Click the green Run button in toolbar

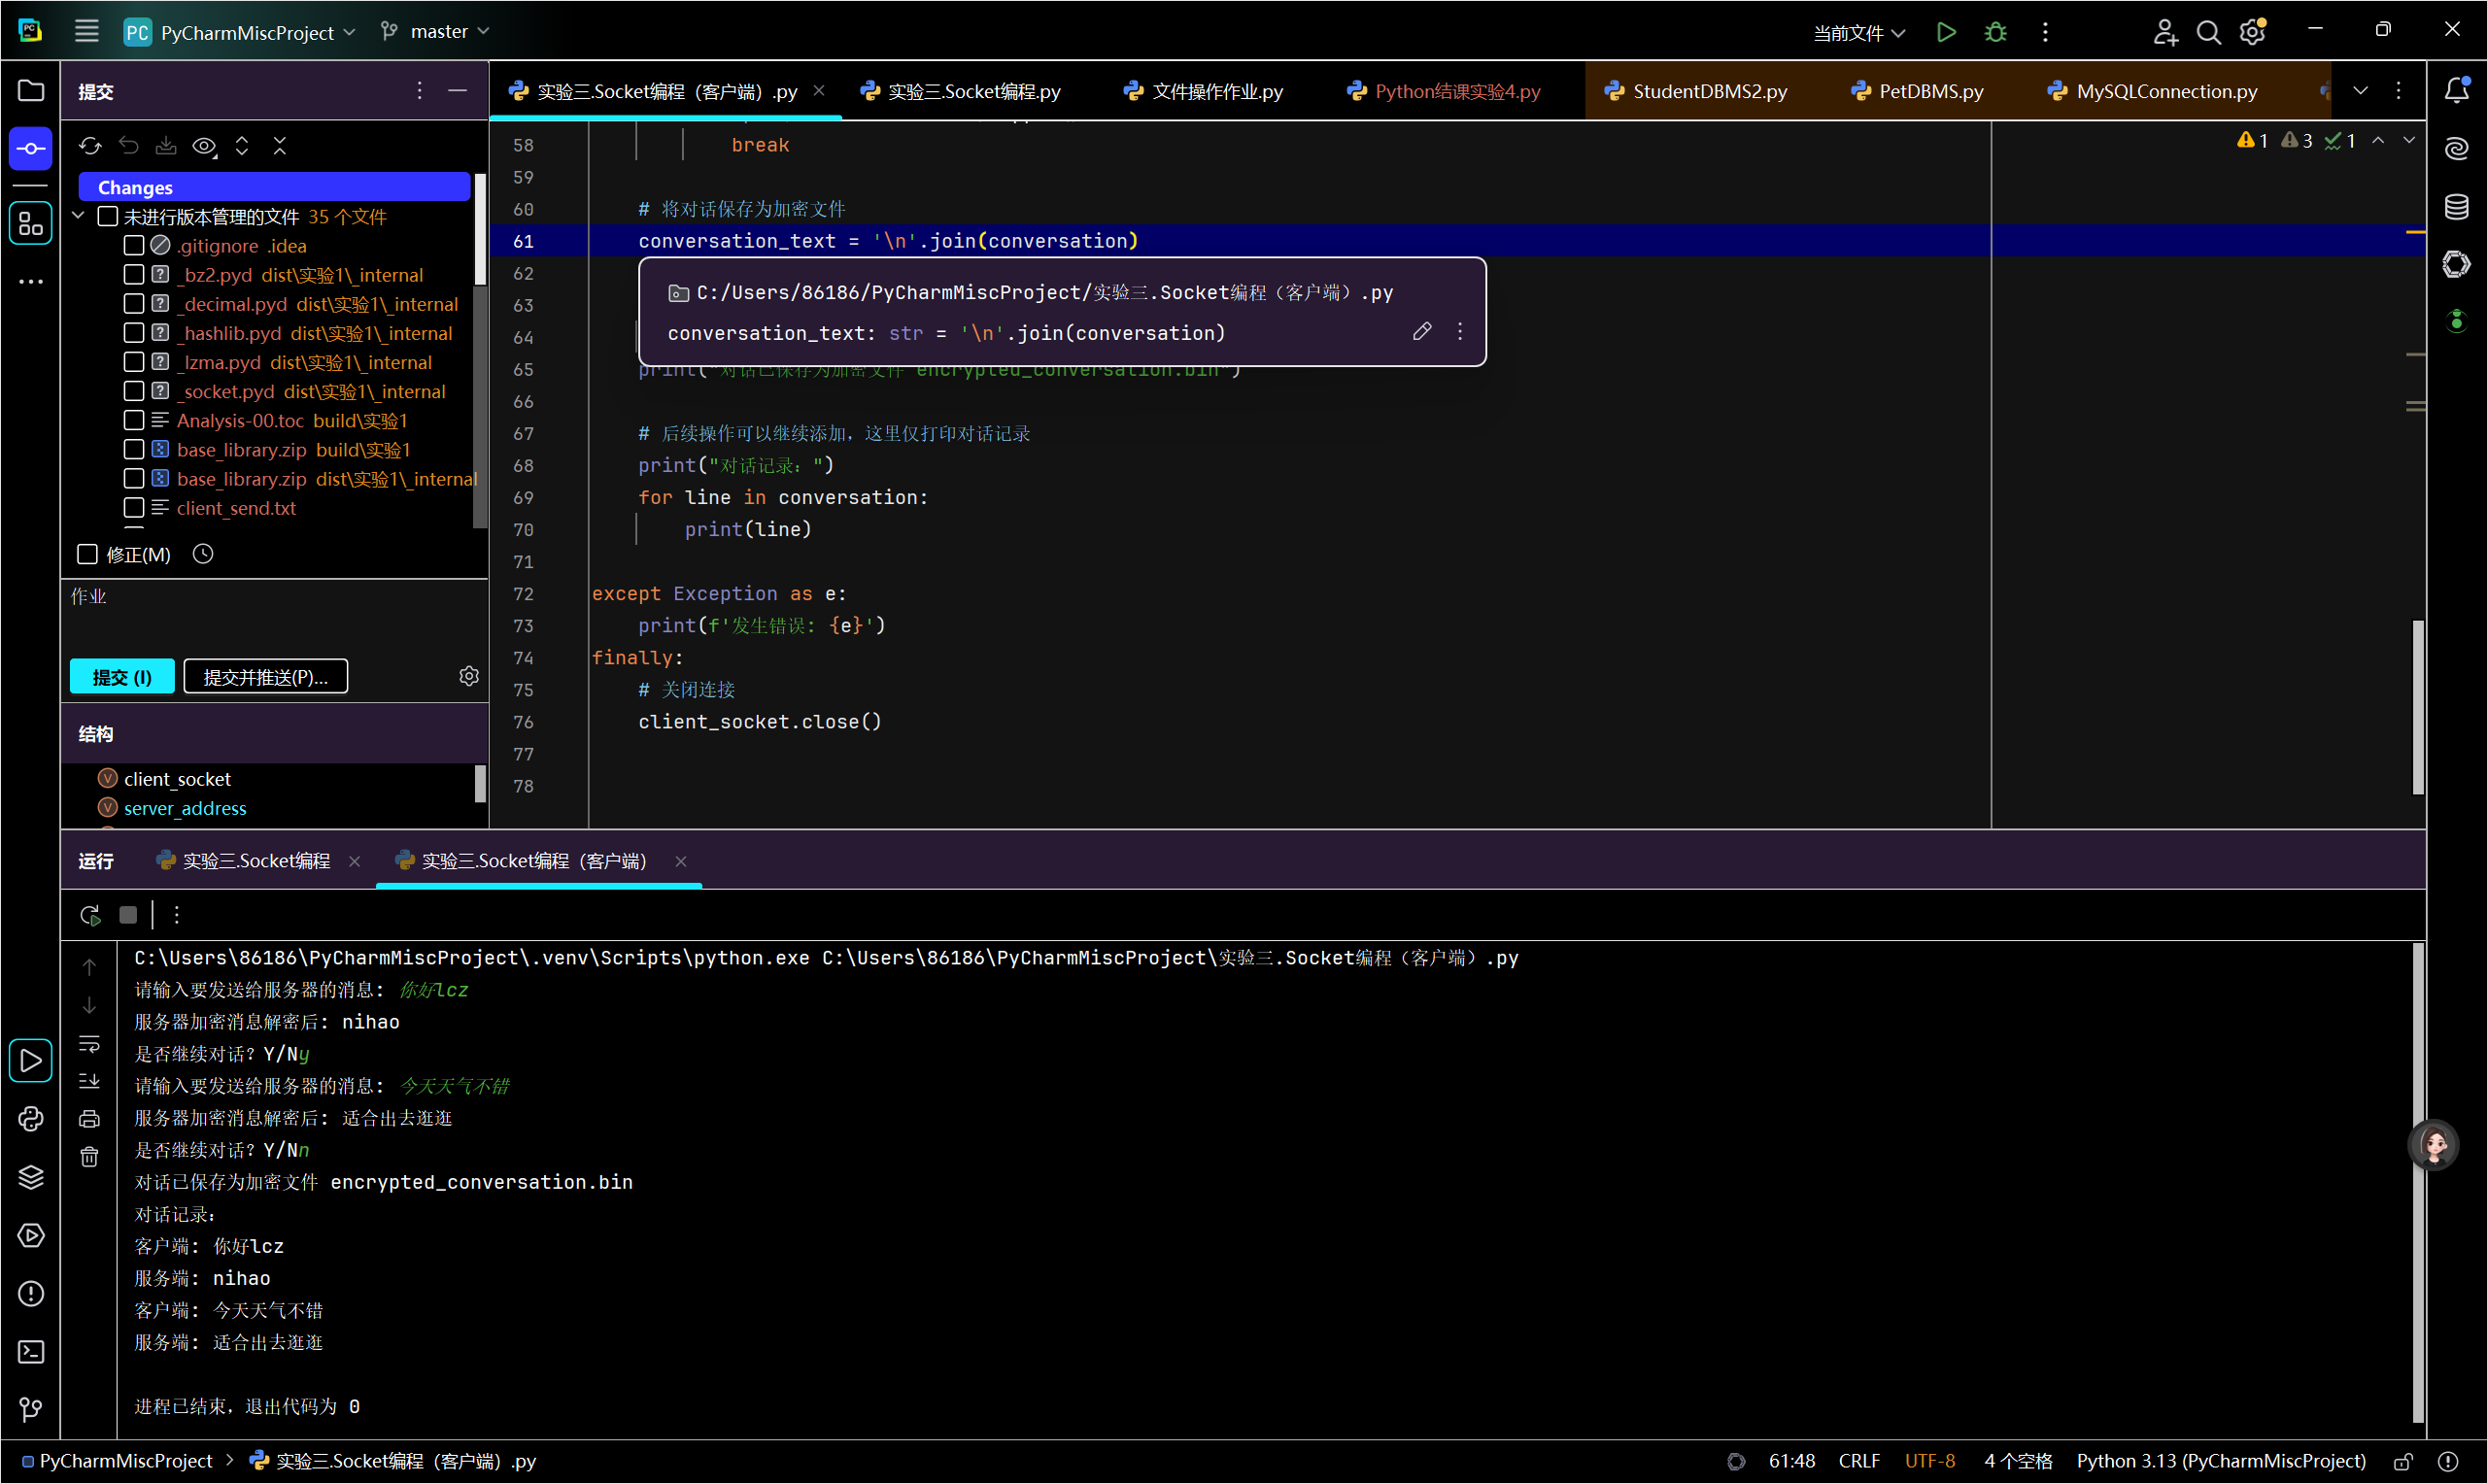(1945, 32)
